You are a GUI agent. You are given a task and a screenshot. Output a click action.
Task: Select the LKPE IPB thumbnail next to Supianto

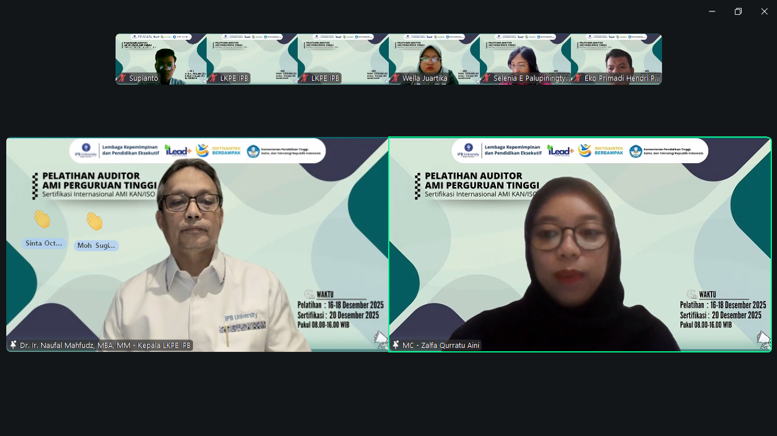252,57
